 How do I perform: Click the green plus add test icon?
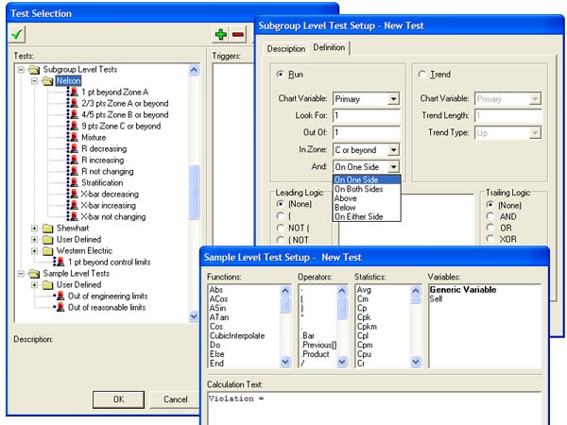pos(220,34)
